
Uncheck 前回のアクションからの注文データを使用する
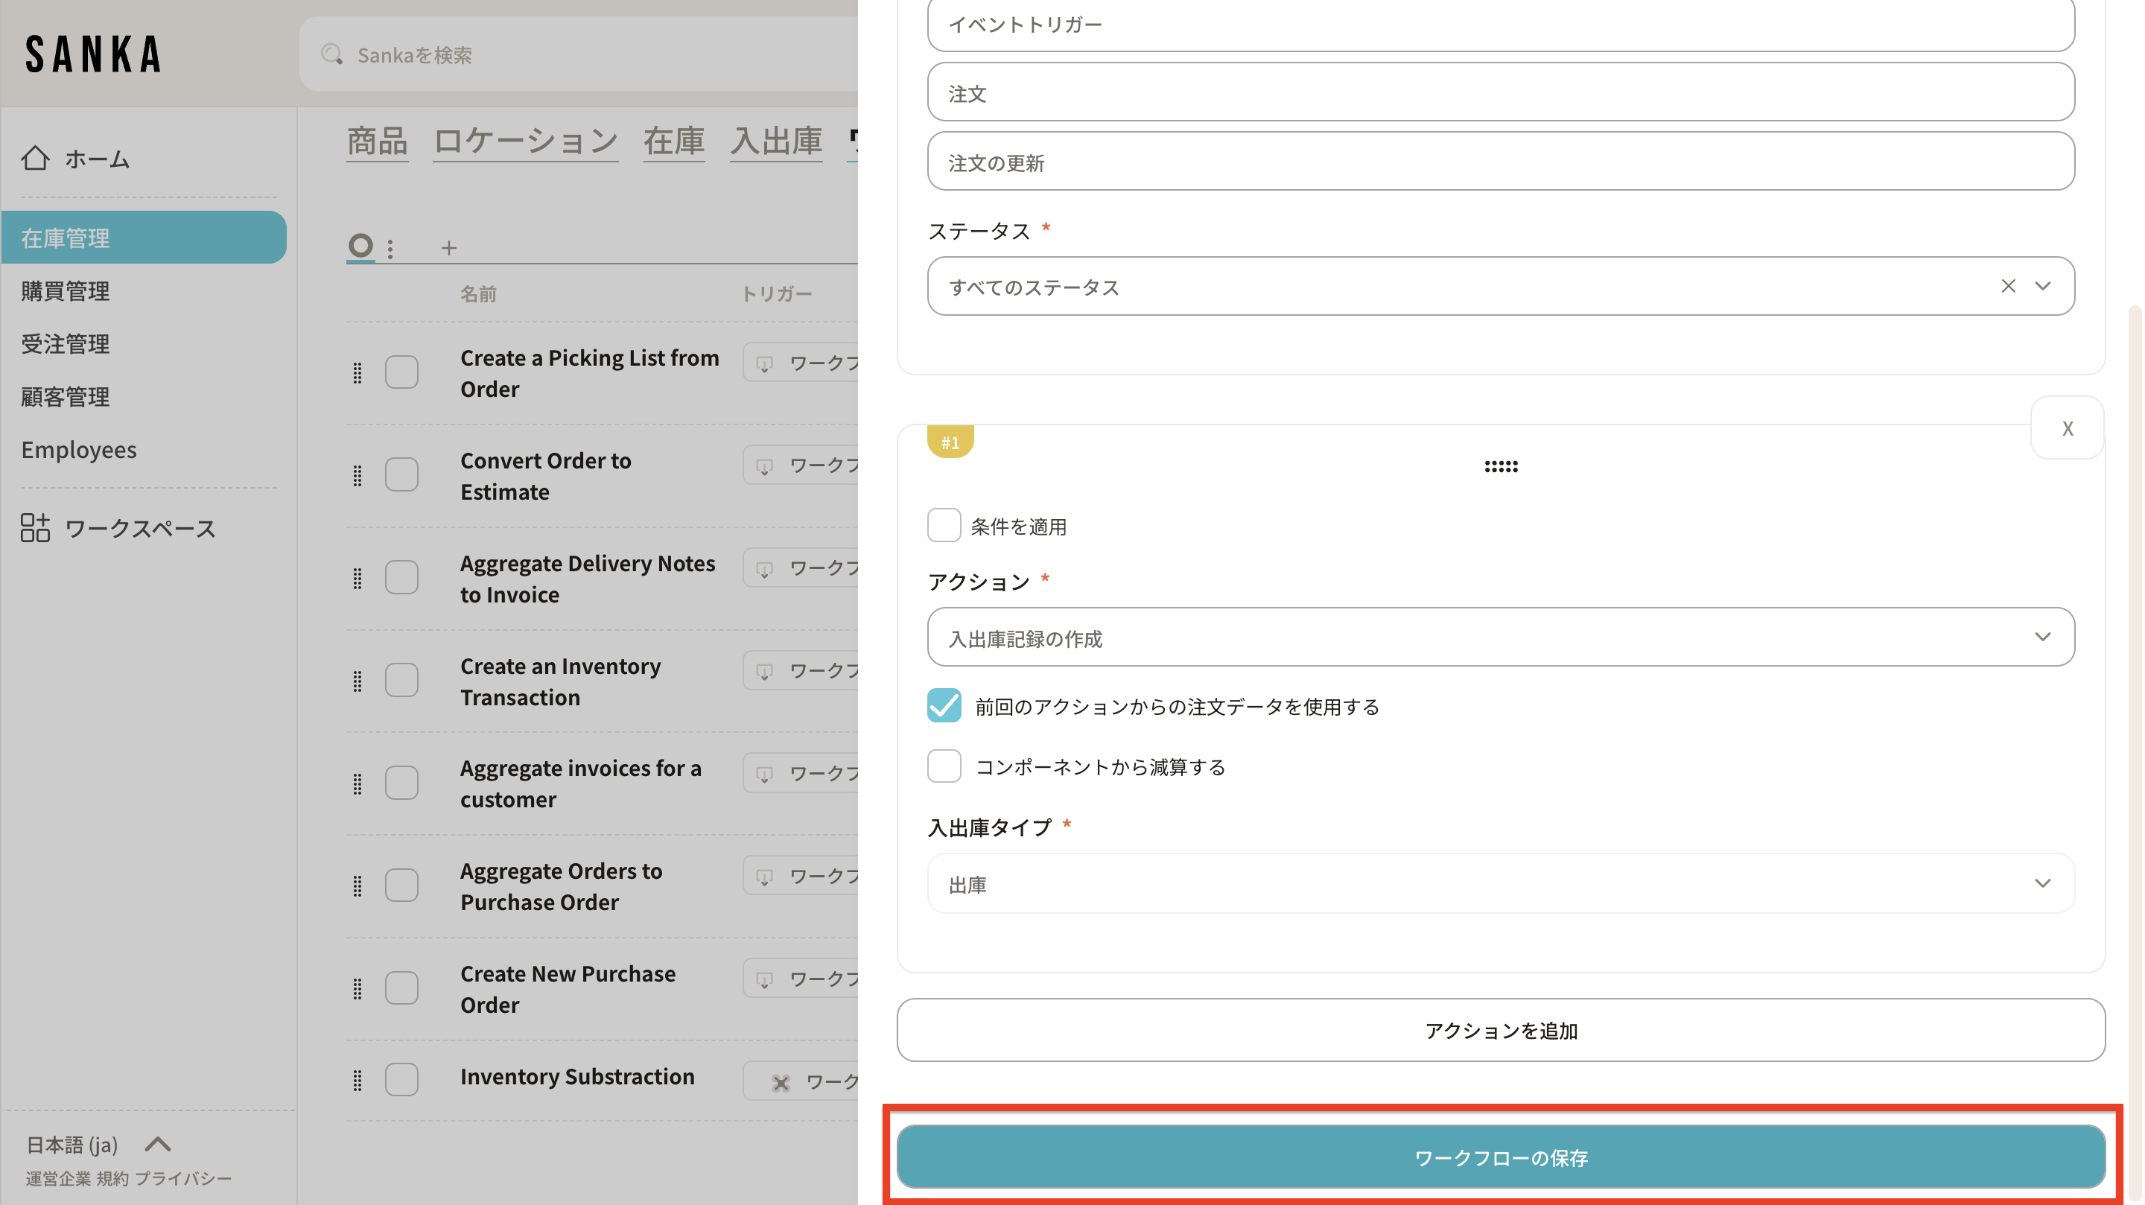(944, 706)
